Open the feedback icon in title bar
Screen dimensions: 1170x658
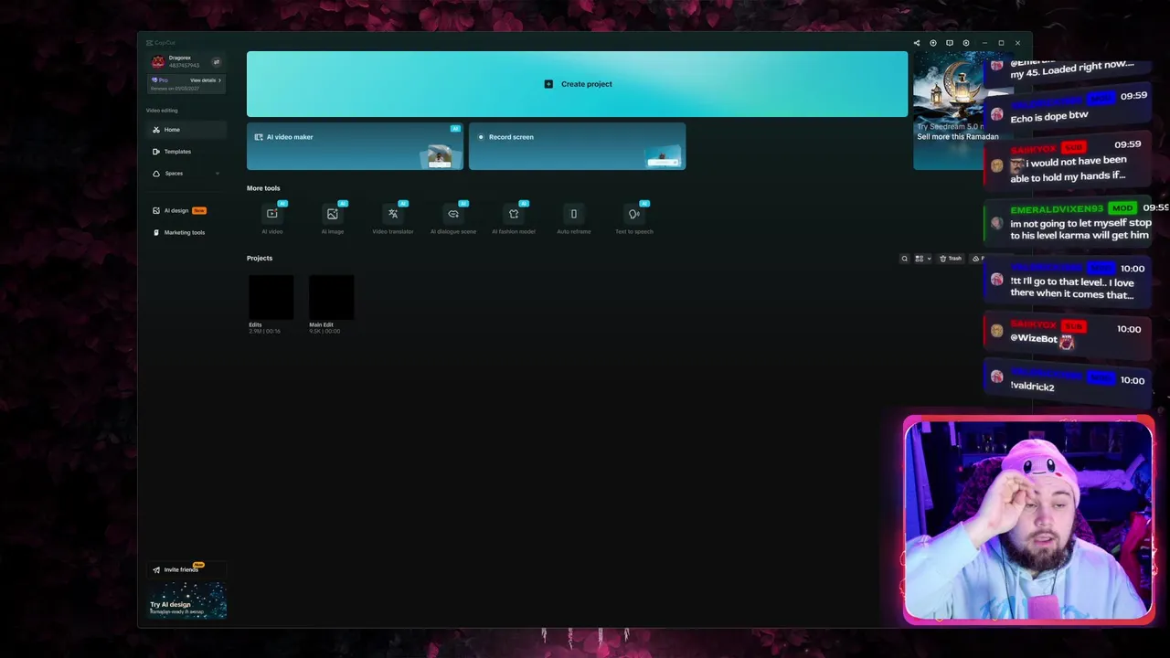[x=950, y=43]
